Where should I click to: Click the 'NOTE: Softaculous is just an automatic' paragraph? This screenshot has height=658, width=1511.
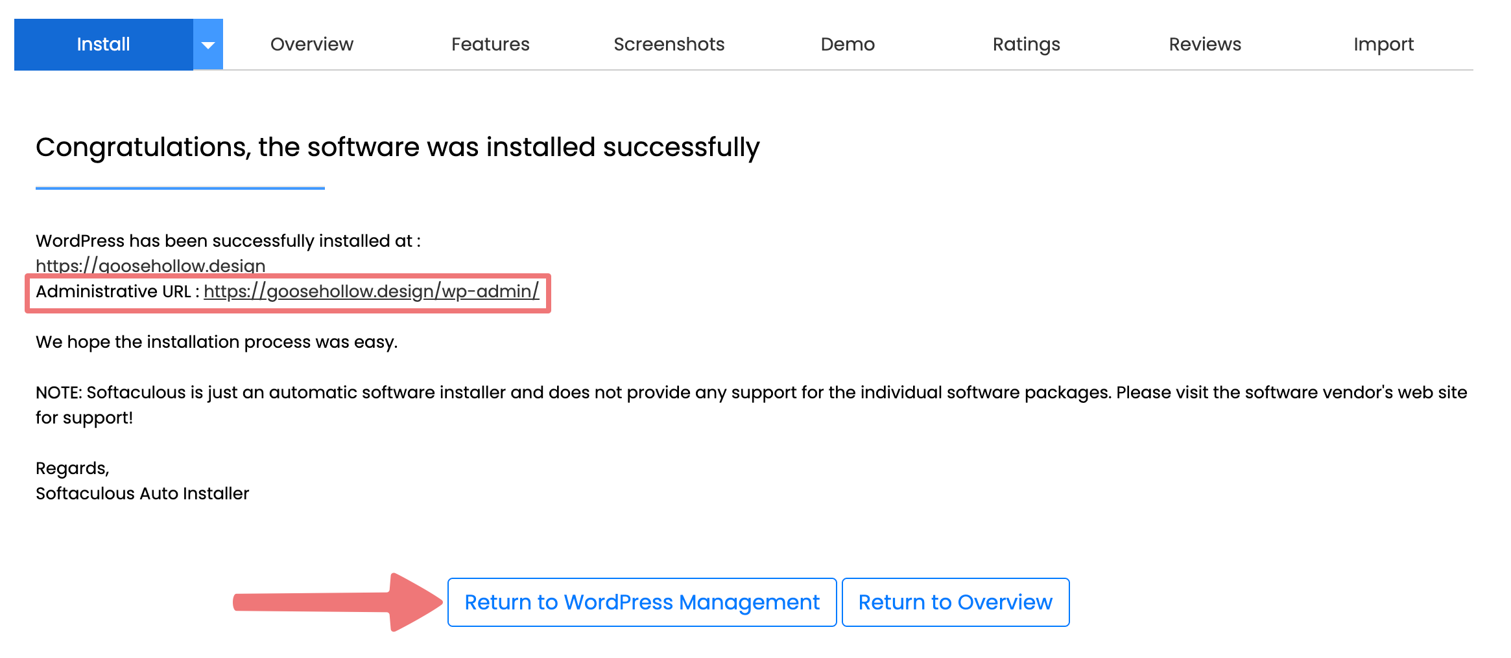point(751,405)
